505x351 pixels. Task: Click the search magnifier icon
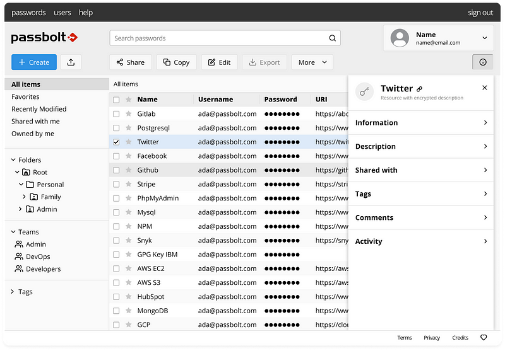click(333, 38)
